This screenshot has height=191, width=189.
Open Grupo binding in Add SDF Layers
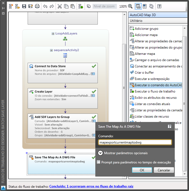[x=94, y=135]
